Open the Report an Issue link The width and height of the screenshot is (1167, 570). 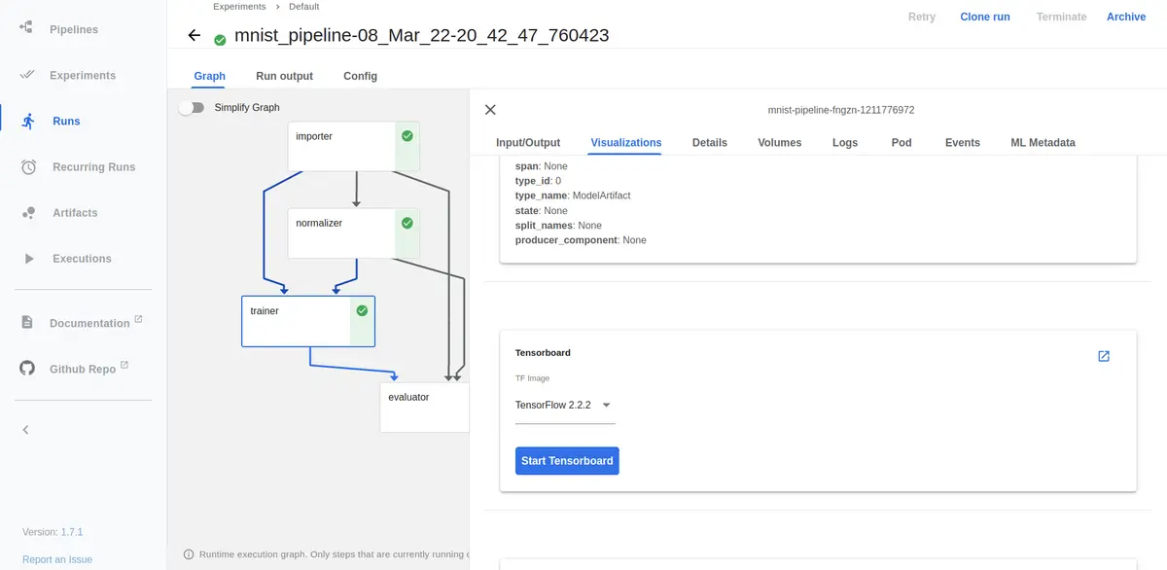point(56,558)
